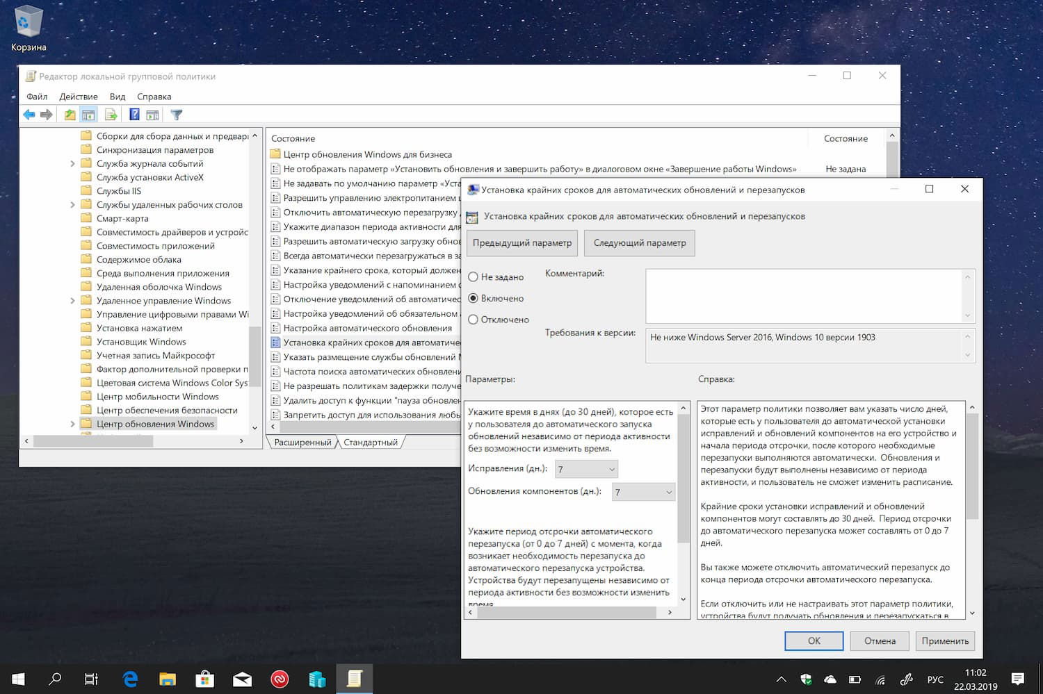The width and height of the screenshot is (1043, 694).
Task: Click the Параметры panel scroll-down arrow
Action: (683, 599)
